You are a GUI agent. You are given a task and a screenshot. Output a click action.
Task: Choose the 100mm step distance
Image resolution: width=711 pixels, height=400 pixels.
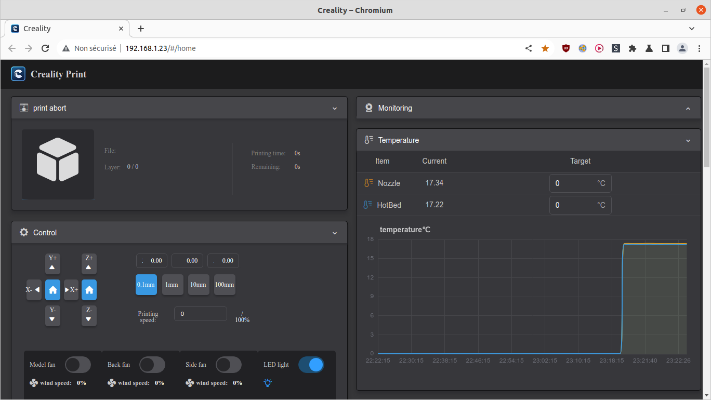[225, 285]
